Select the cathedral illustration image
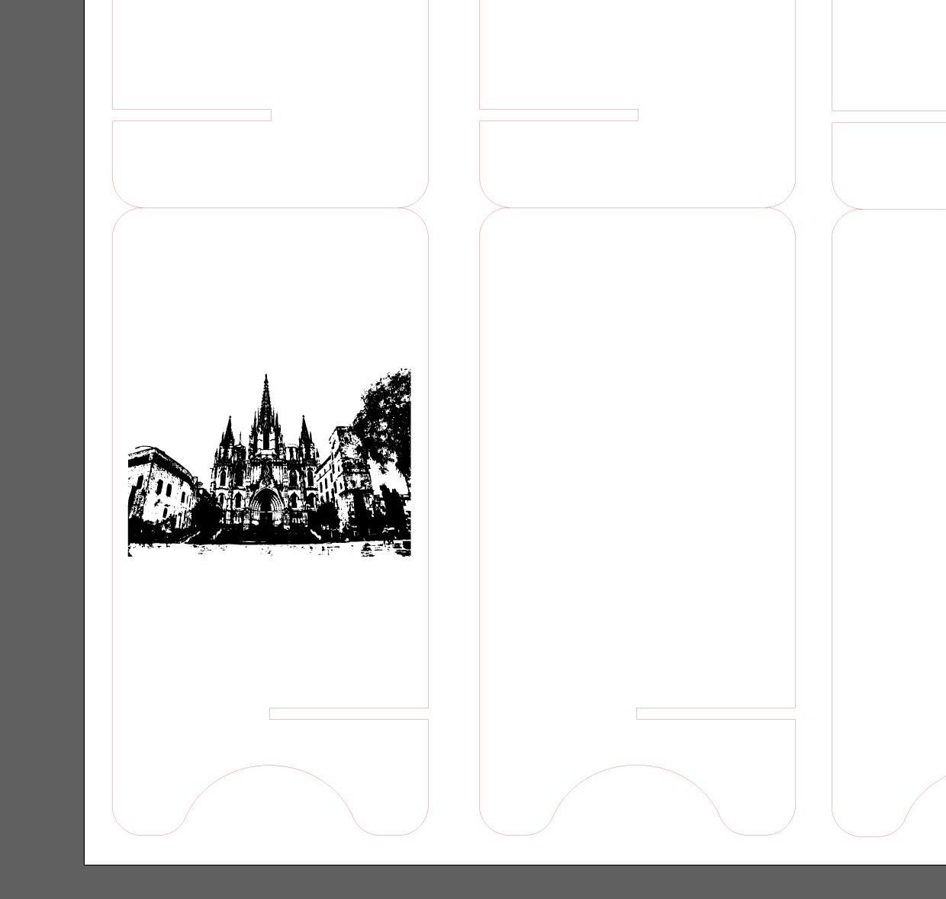 click(269, 461)
